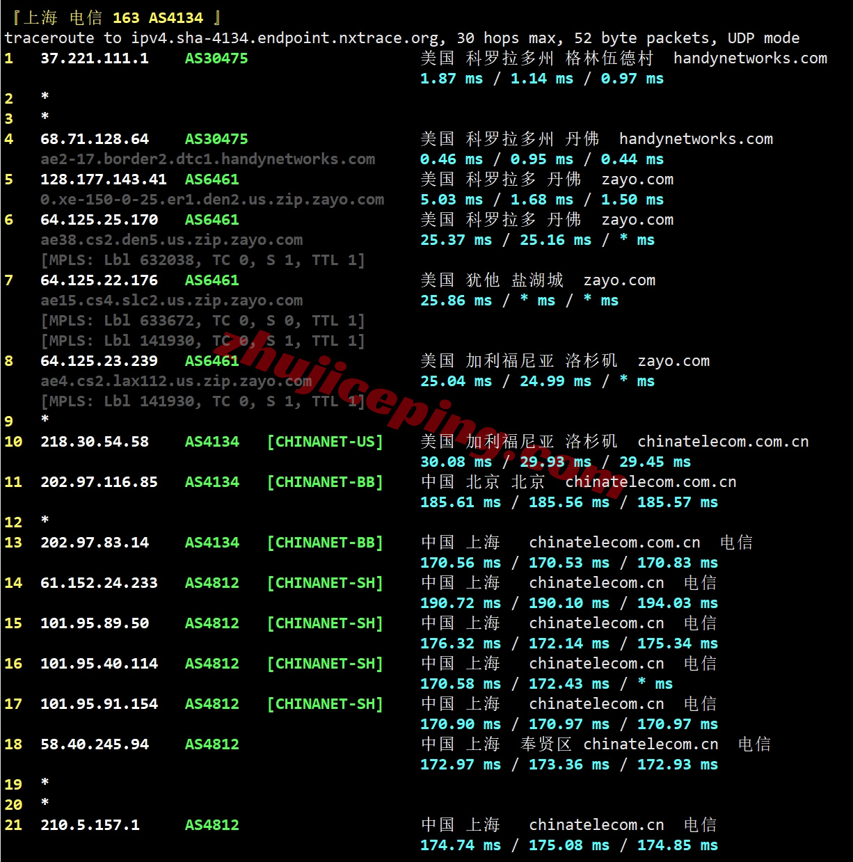Select the IP address 58.40.245.94
Image resolution: width=853 pixels, height=862 pixels.
pos(94,744)
